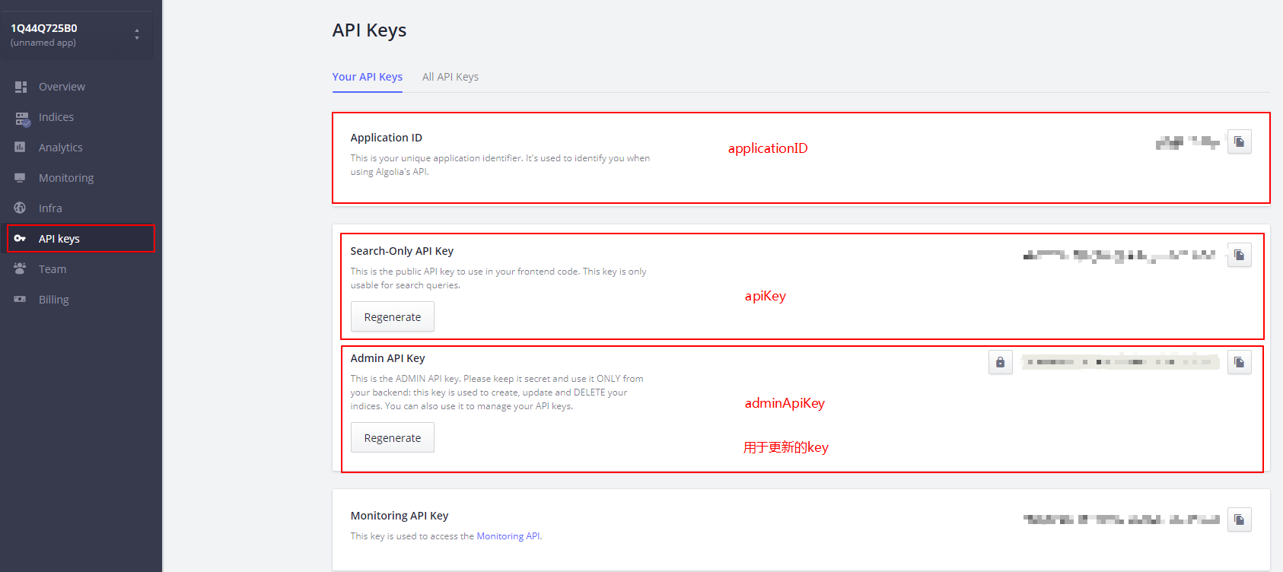Image resolution: width=1283 pixels, height=572 pixels.
Task: Copy the Admin API Key
Action: 1239,363
